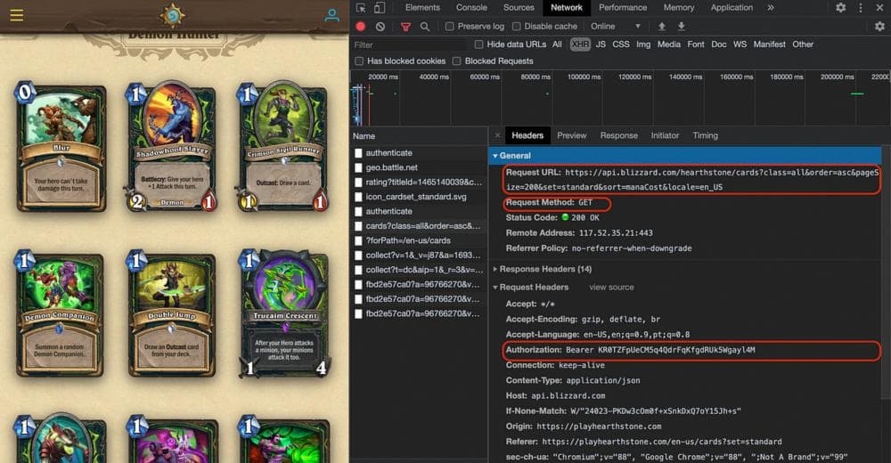891x463 pixels.
Task: Close the request details pane
Action: coord(497,135)
